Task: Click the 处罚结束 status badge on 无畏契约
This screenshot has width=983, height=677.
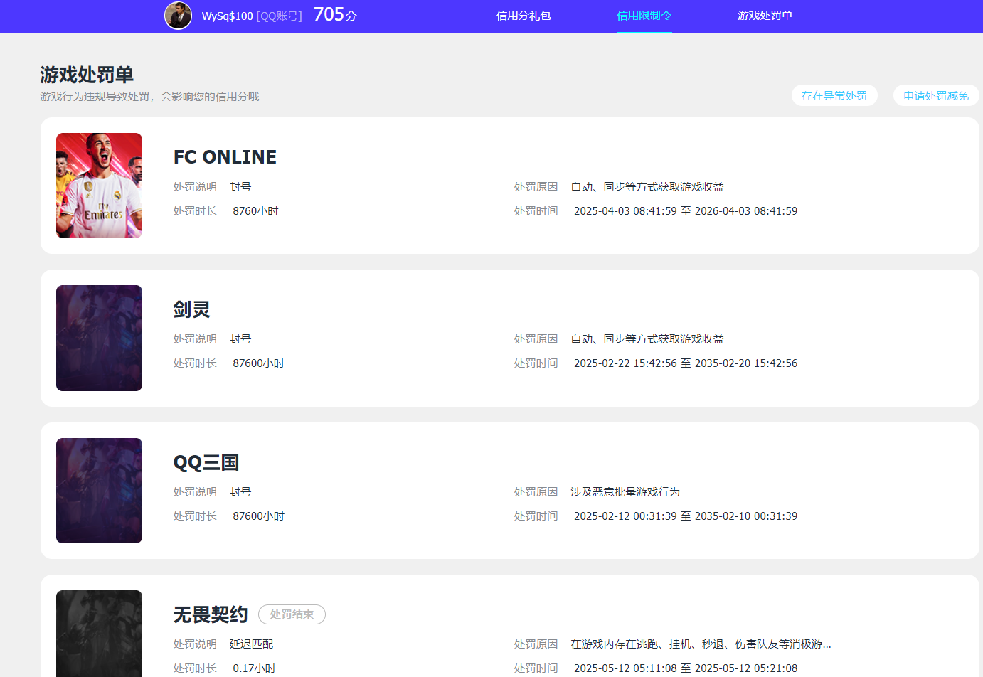Action: tap(292, 614)
